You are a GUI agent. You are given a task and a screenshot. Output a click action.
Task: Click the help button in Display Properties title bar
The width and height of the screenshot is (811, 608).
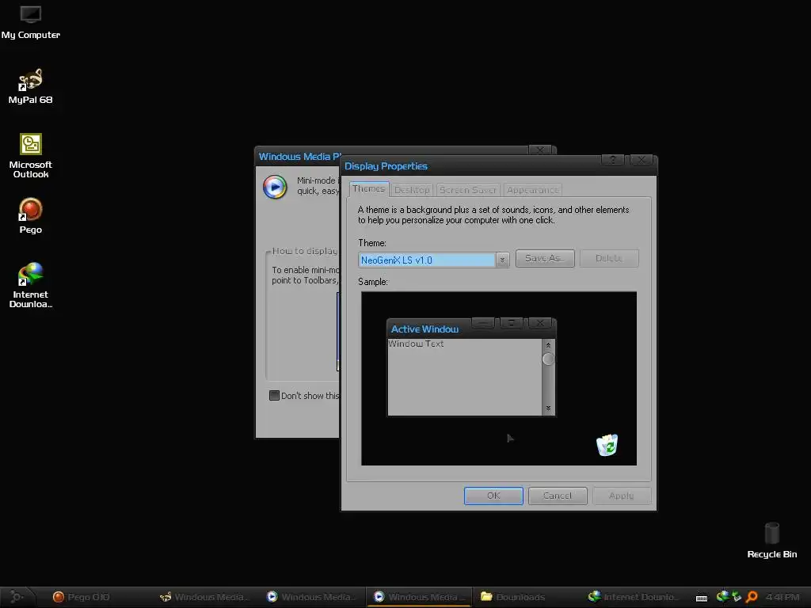[x=613, y=160]
